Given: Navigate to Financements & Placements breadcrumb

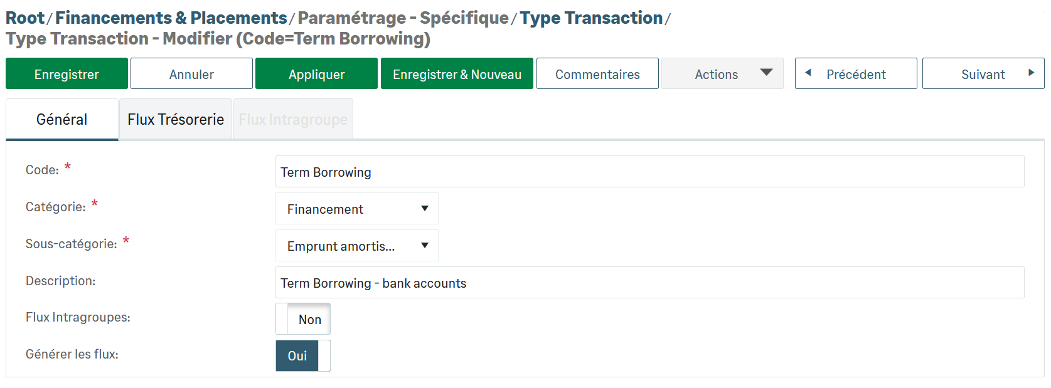Looking at the screenshot, I should pyautogui.click(x=171, y=18).
